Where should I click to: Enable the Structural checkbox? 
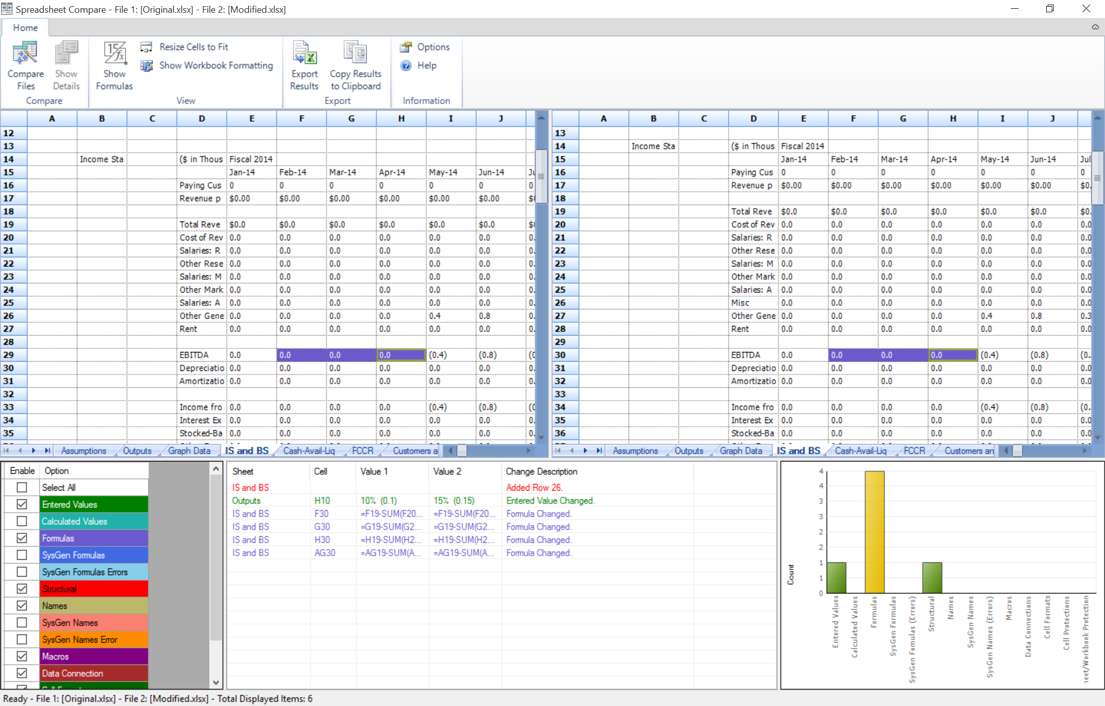22,588
